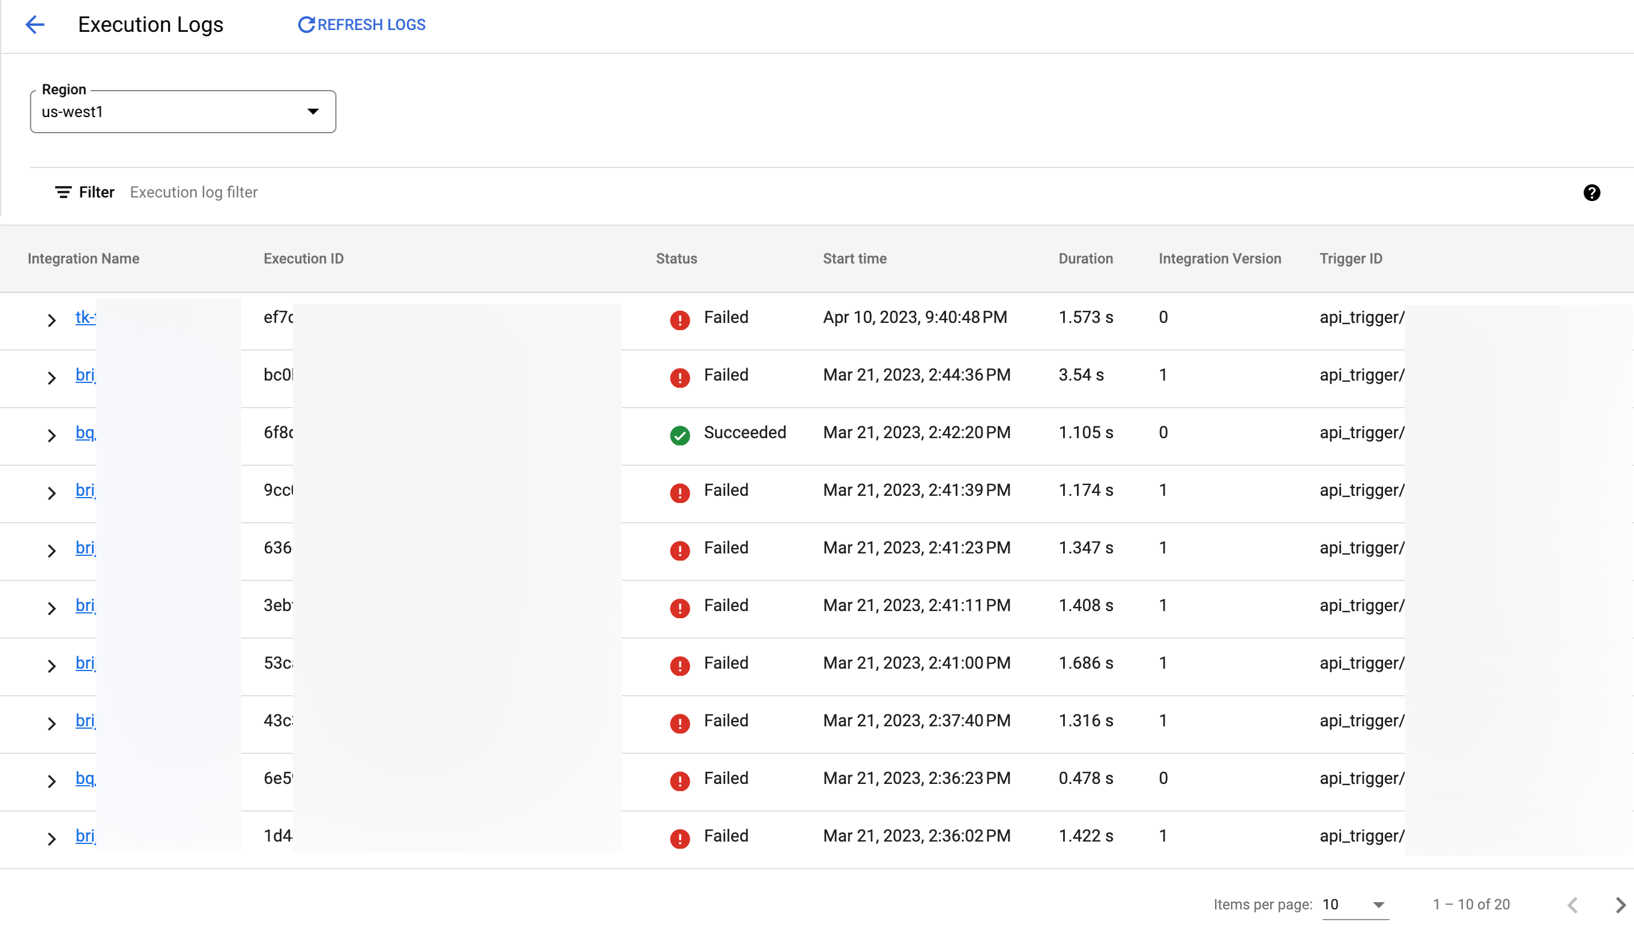
Task: Click the filter icon next to Filter label
Action: click(x=62, y=192)
